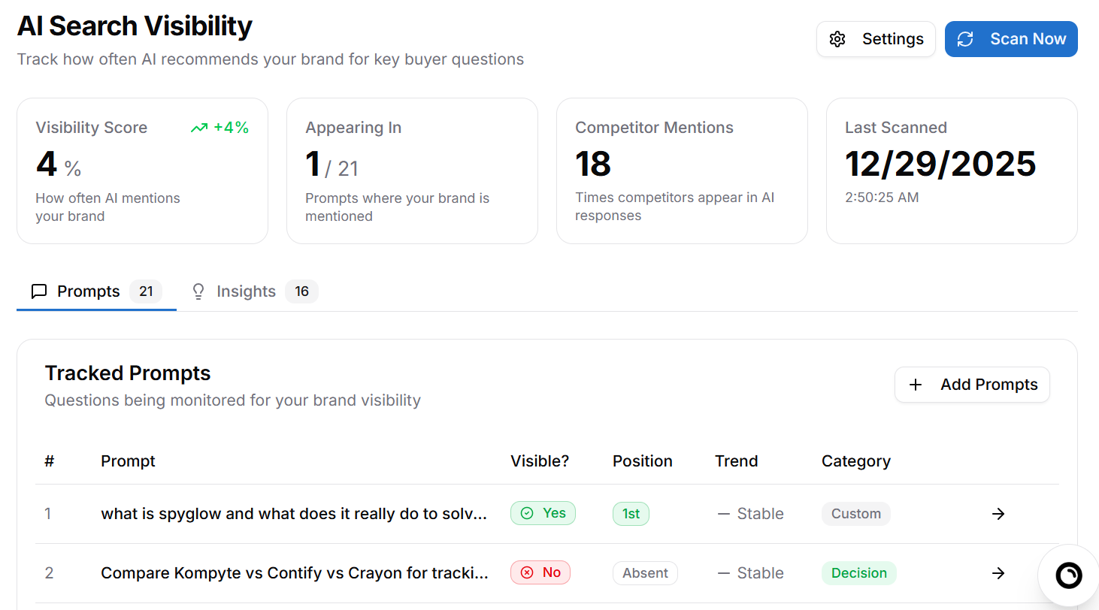1099x610 pixels.
Task: Toggle the No visibility badge on row 2
Action: (540, 572)
